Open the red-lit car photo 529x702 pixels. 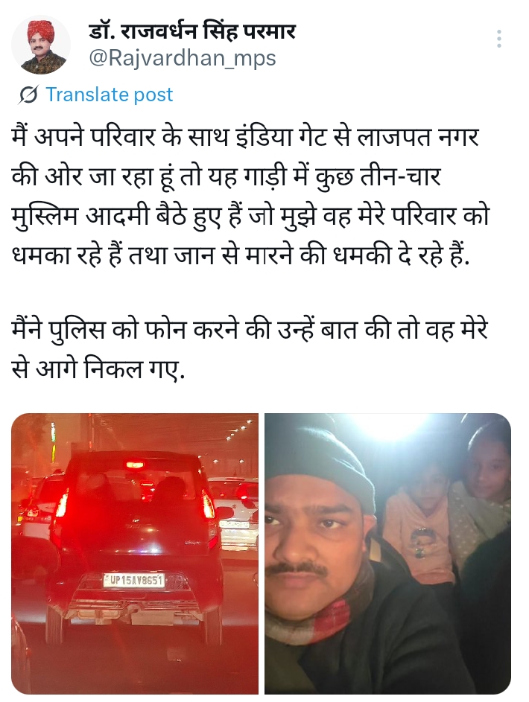[135, 553]
